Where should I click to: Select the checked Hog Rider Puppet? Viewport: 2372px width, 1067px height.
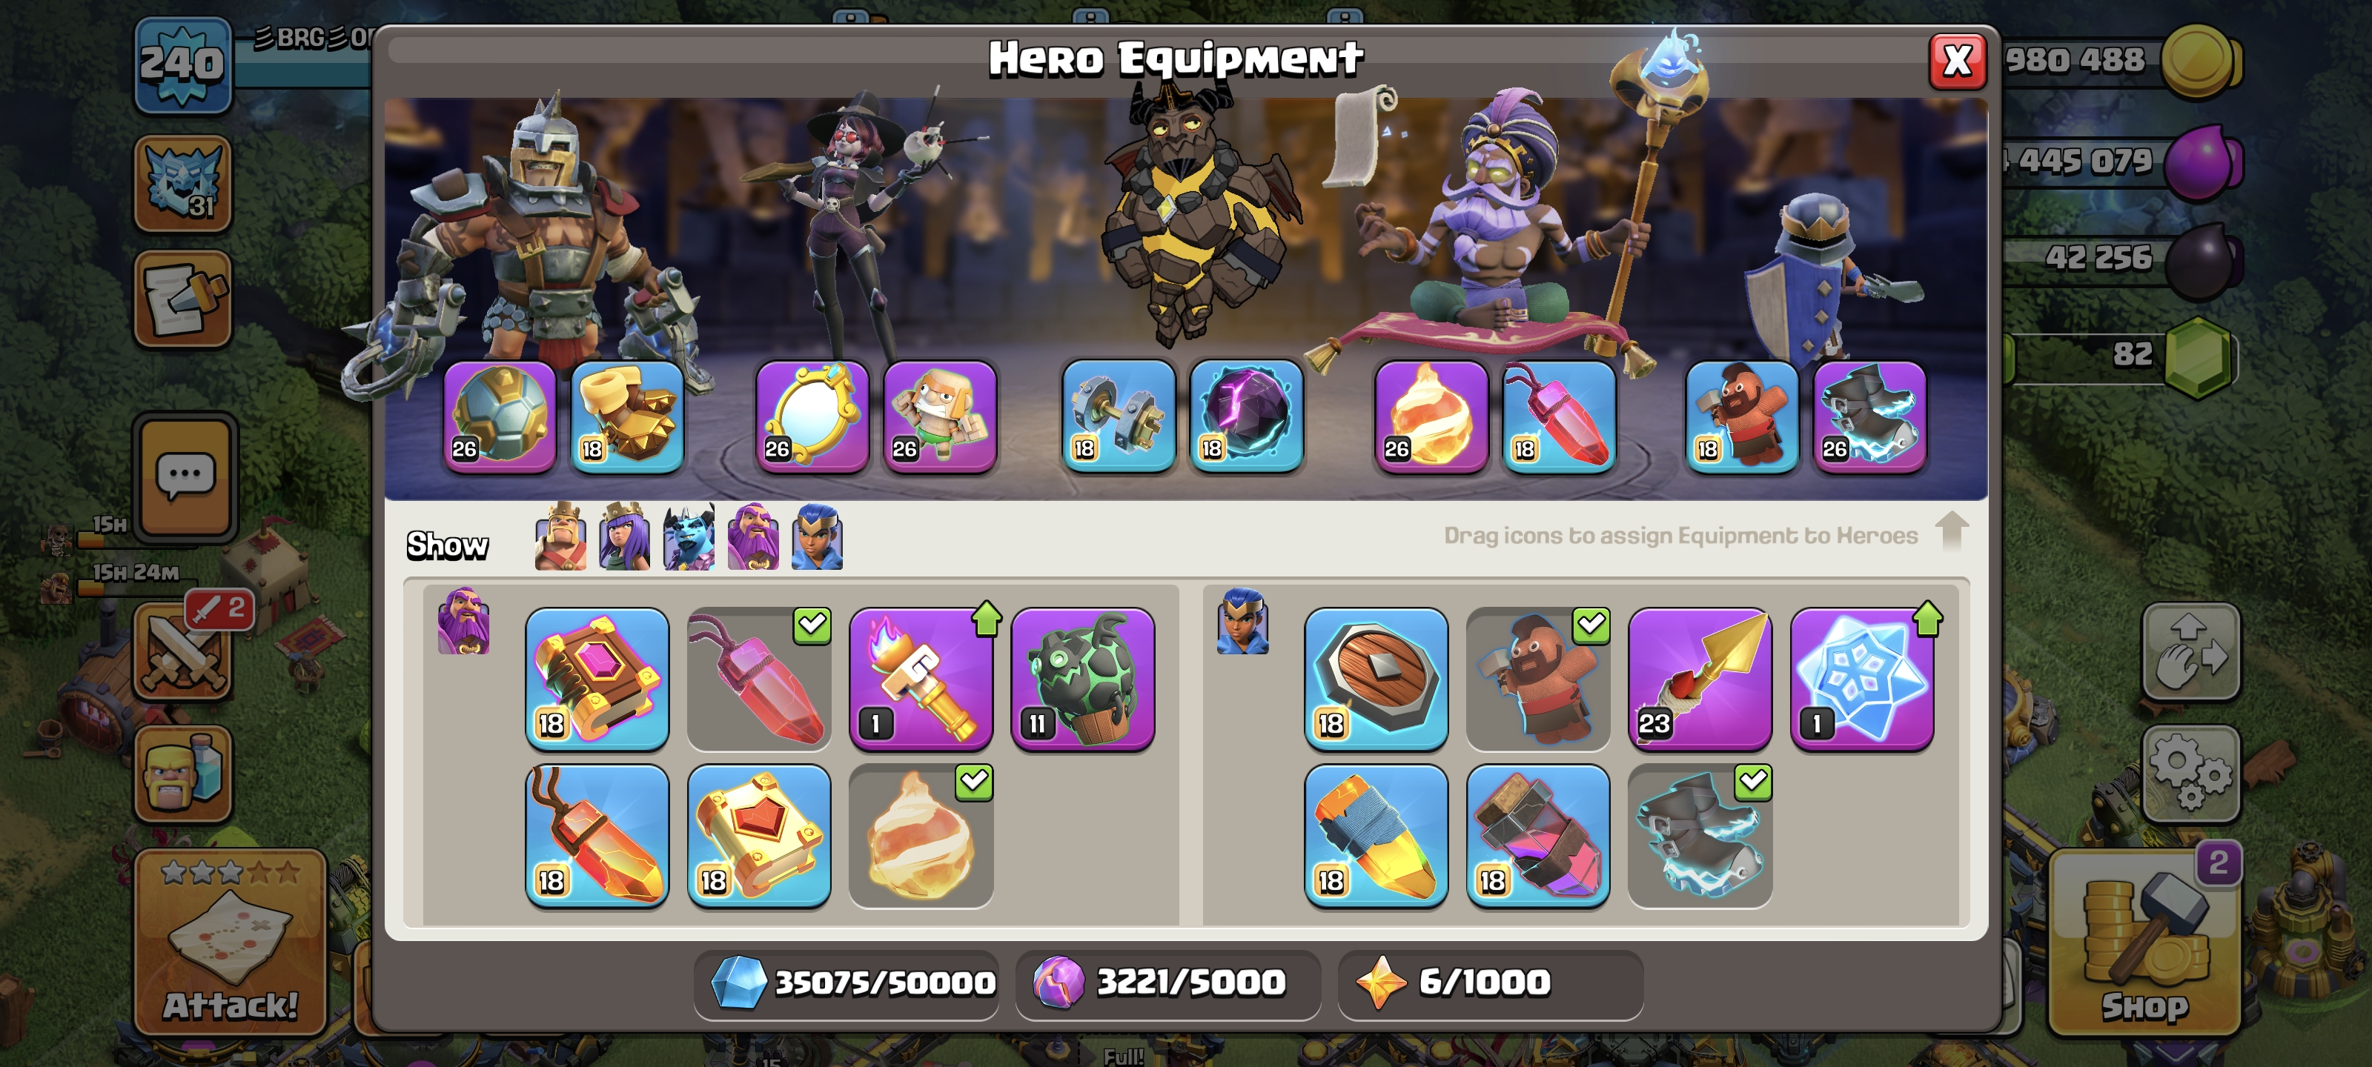coord(1538,679)
